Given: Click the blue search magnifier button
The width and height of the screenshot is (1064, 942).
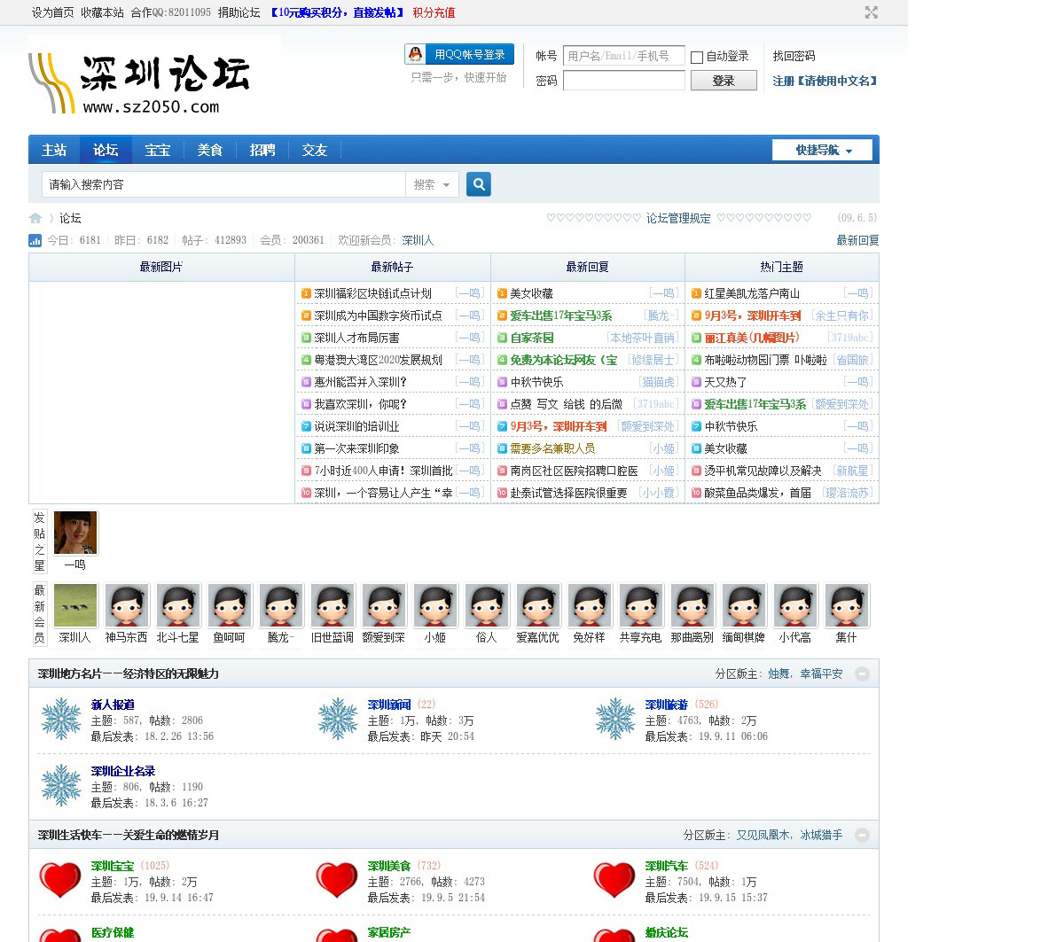Looking at the screenshot, I should click(479, 184).
